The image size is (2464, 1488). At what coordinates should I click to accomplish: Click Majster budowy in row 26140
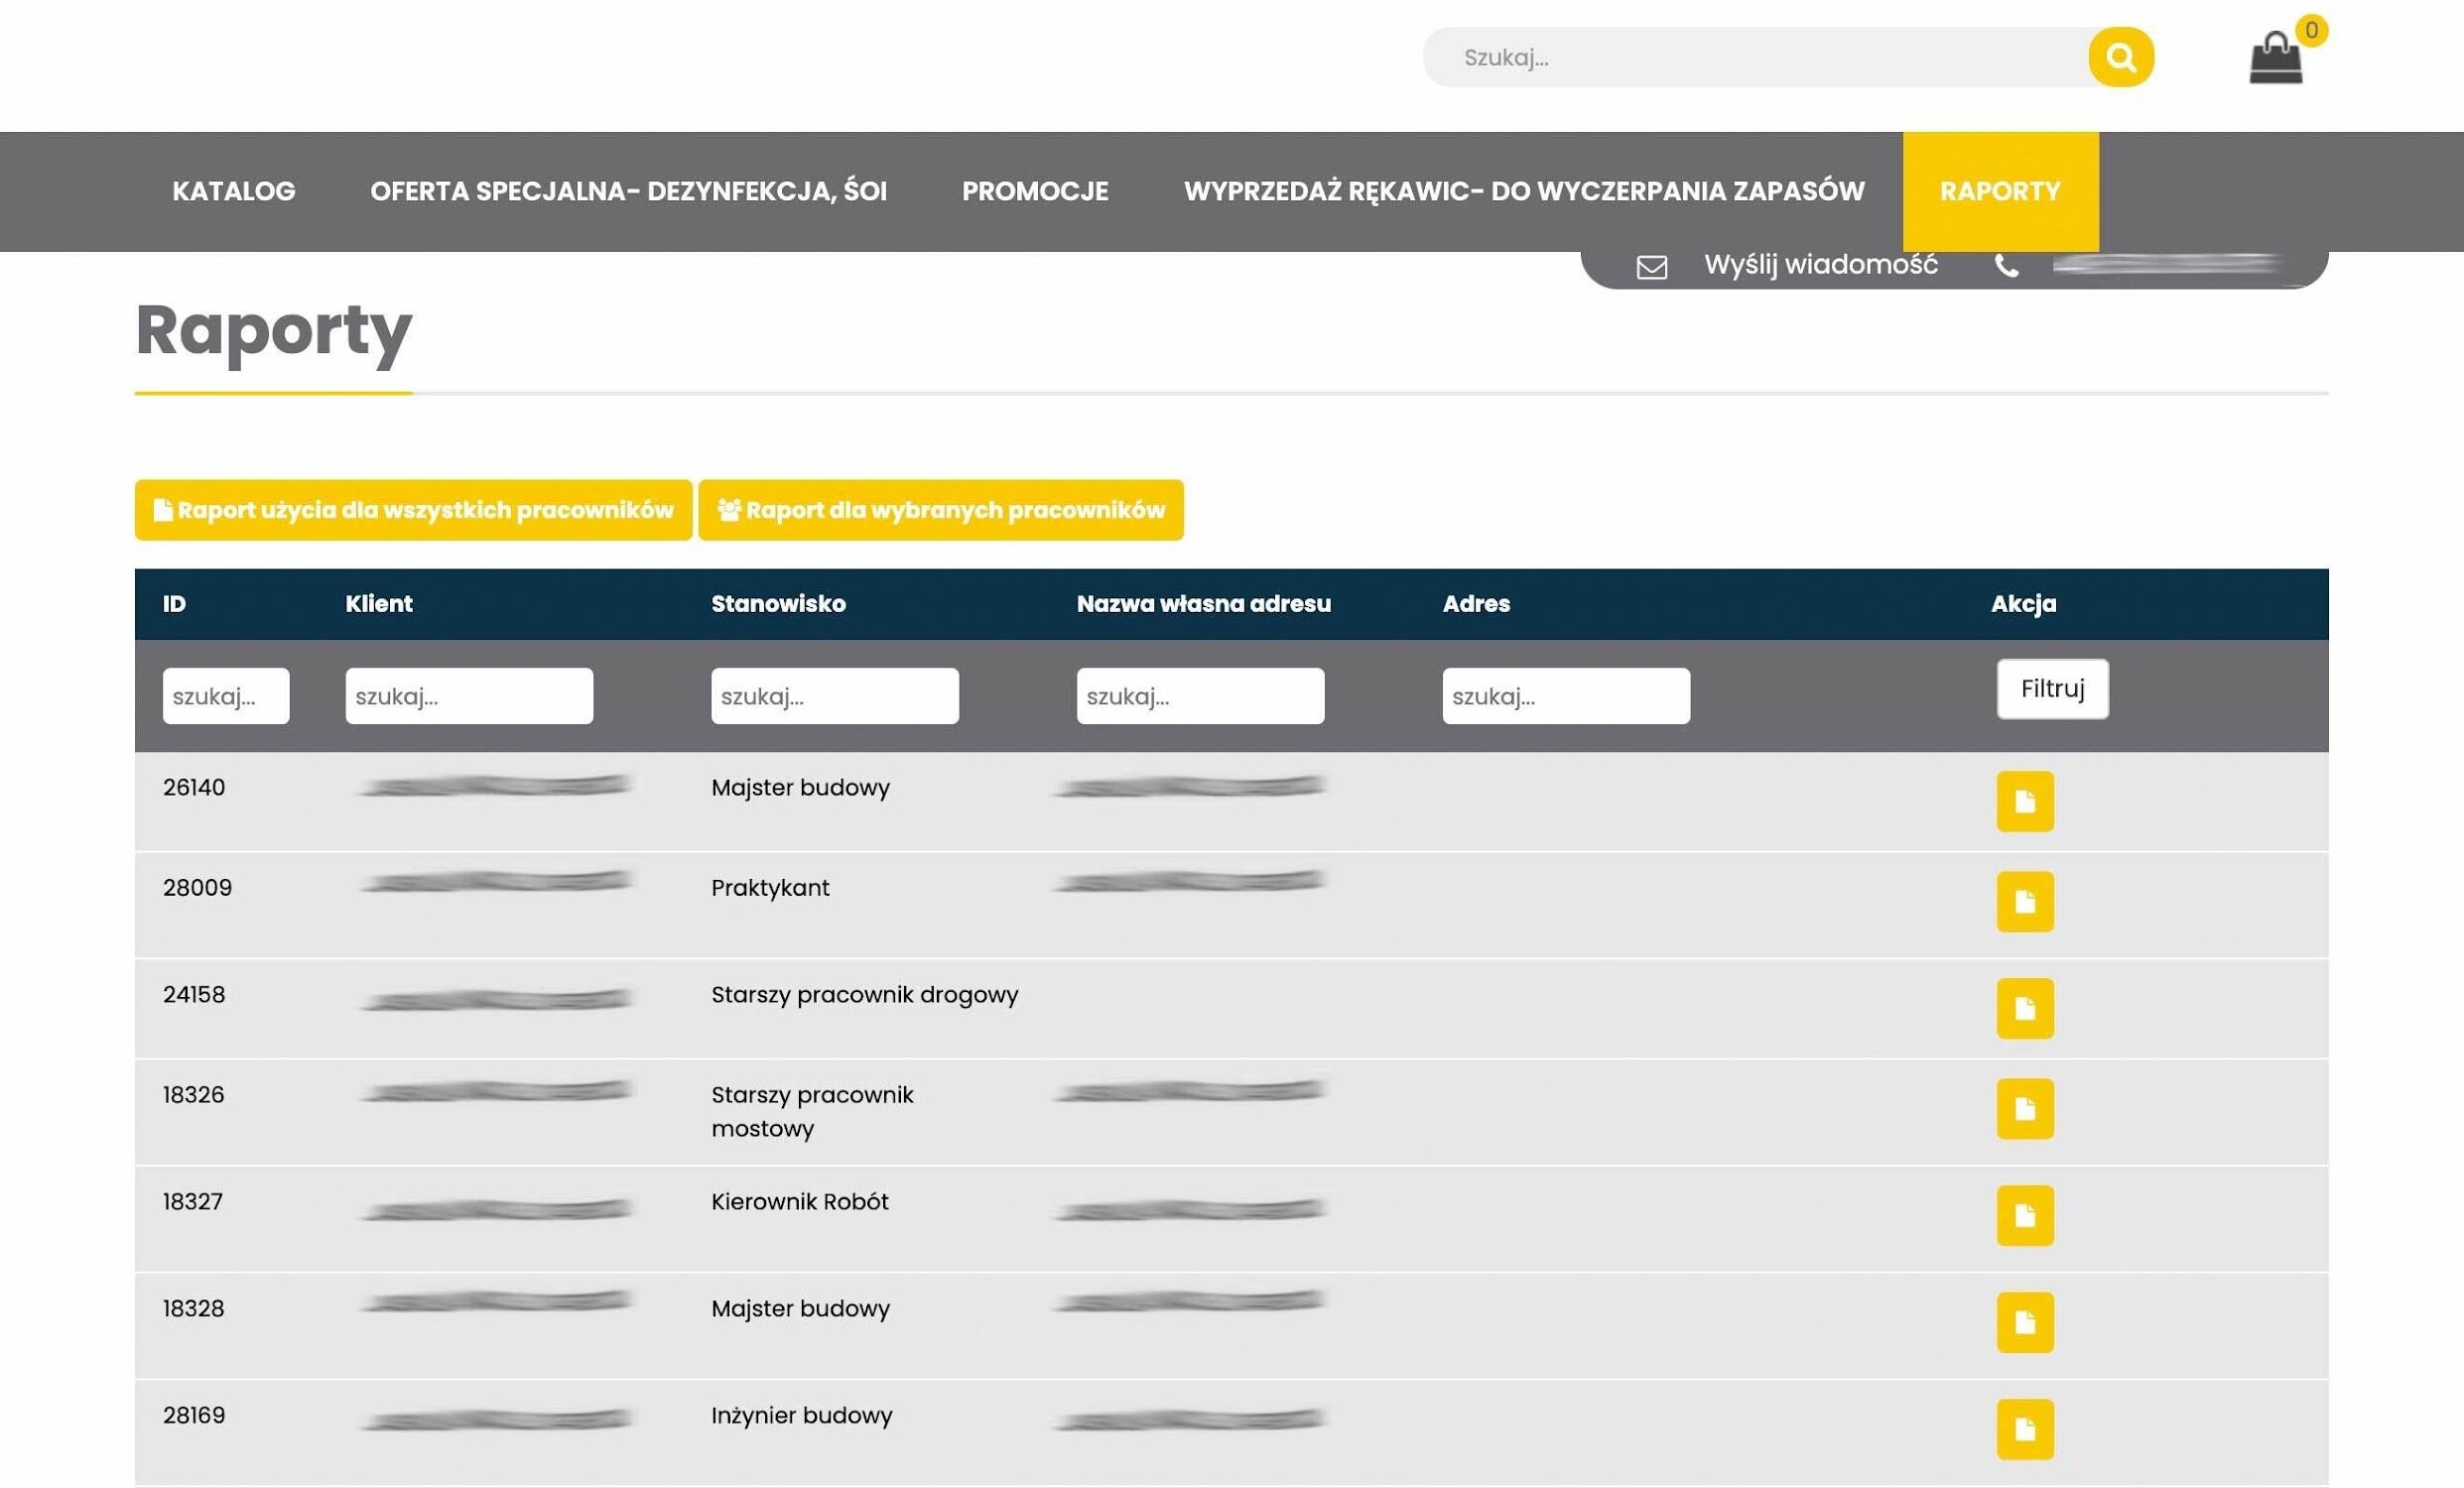800,787
